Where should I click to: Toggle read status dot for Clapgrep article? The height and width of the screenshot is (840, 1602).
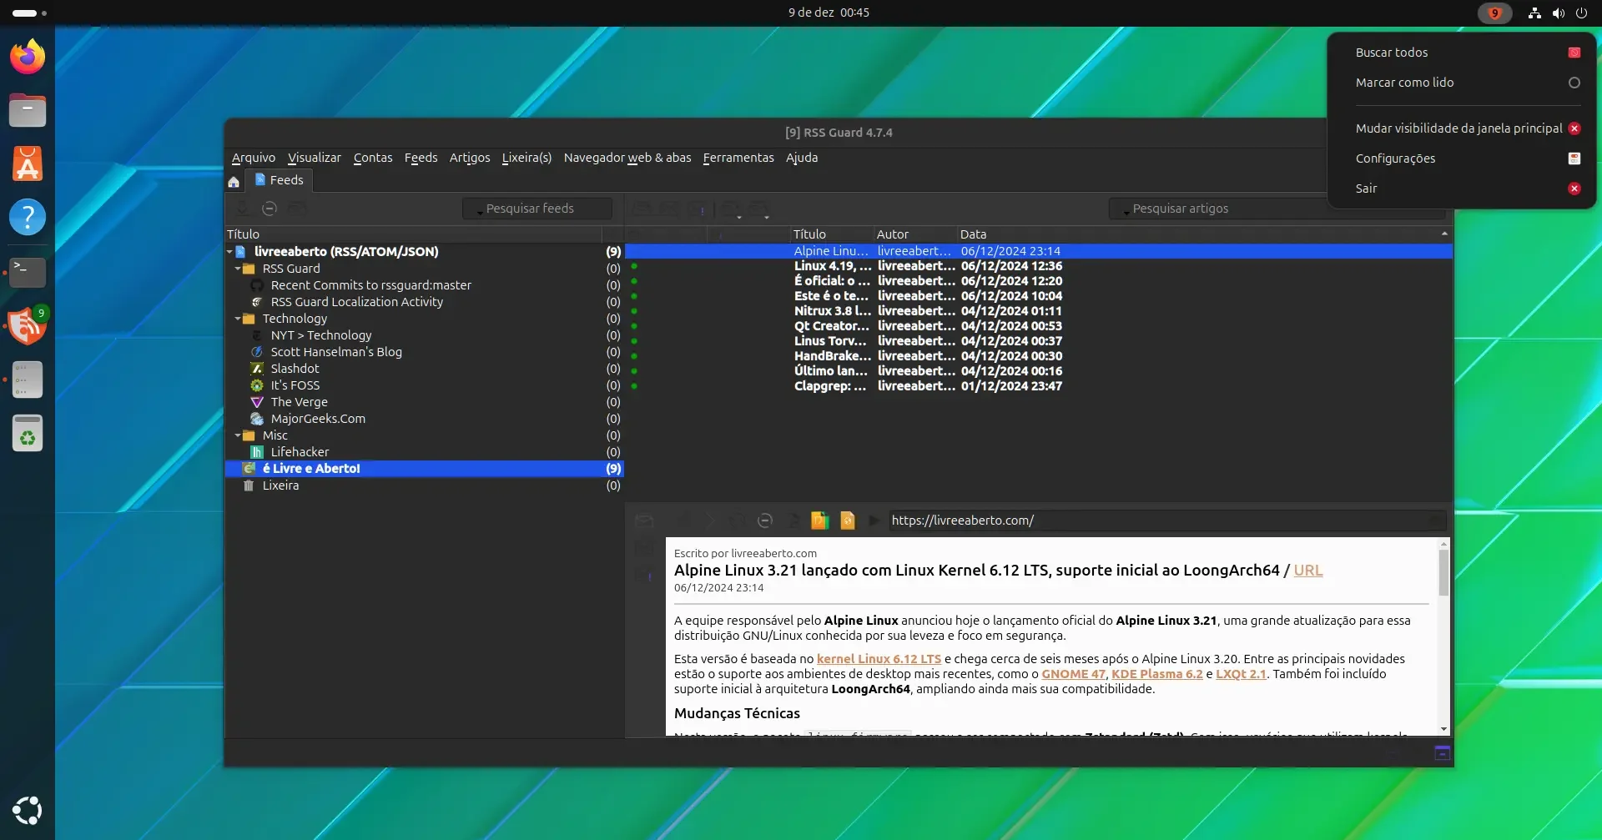[634, 386]
